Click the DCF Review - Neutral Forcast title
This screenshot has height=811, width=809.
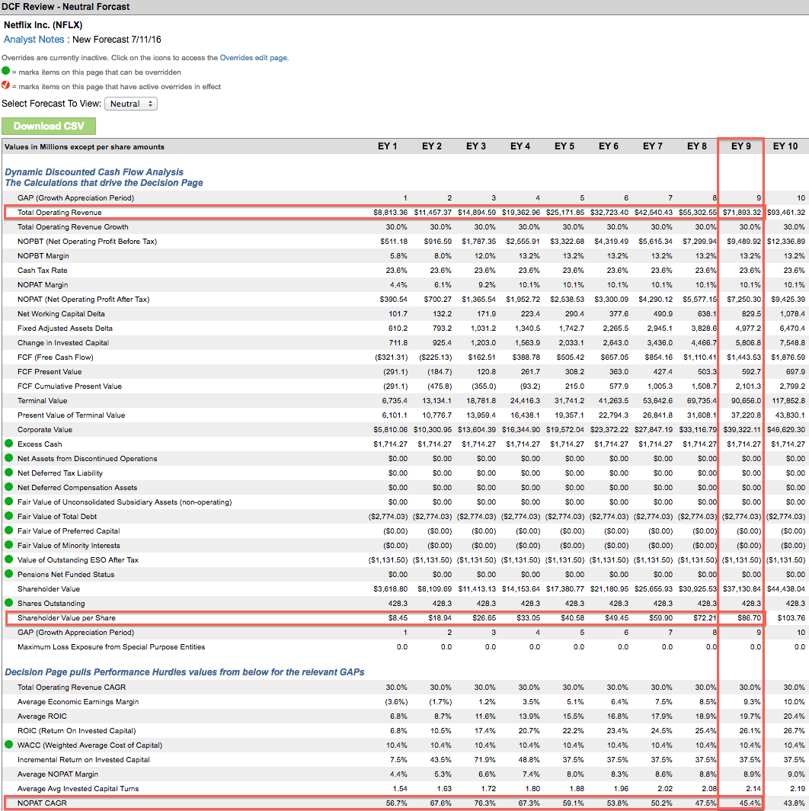[66, 7]
